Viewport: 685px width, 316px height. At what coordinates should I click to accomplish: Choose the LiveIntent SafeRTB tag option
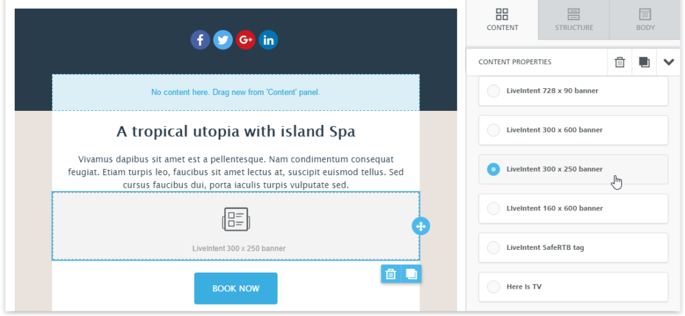tap(494, 248)
